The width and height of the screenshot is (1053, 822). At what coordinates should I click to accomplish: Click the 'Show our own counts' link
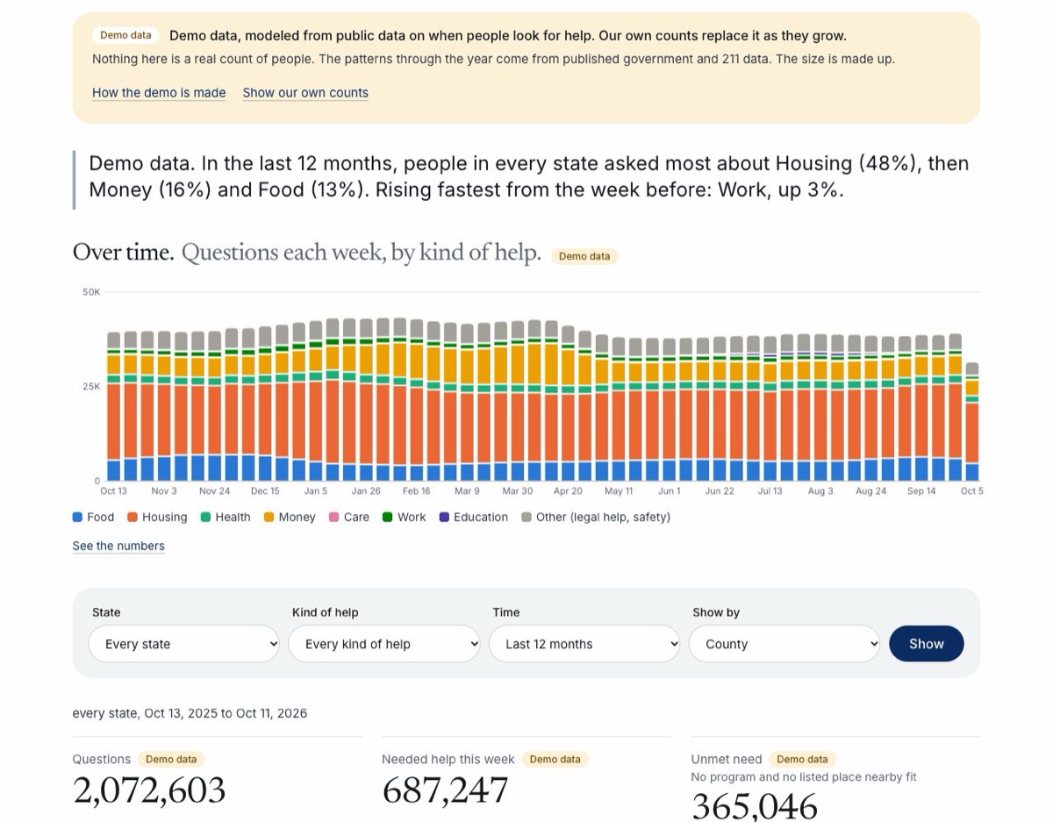[305, 93]
